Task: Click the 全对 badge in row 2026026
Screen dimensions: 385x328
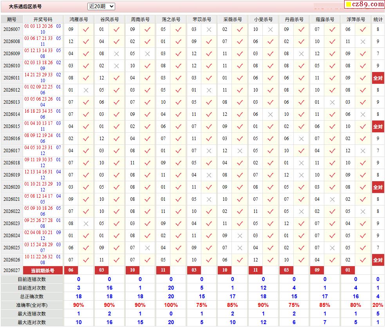Action: point(378,260)
